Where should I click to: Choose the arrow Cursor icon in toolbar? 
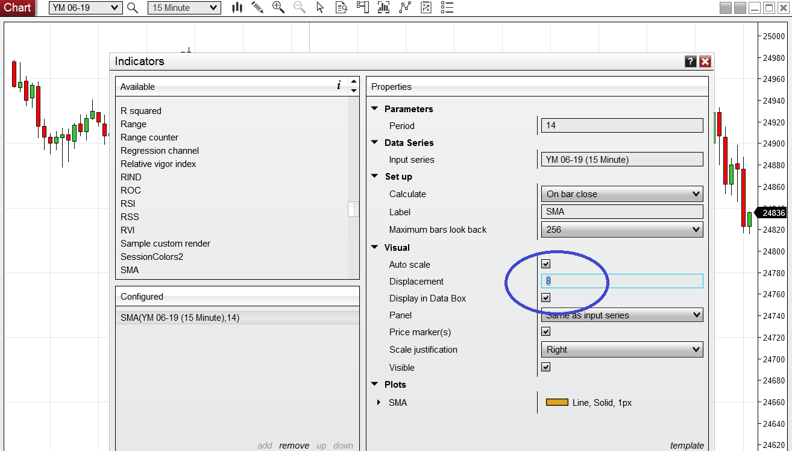320,8
